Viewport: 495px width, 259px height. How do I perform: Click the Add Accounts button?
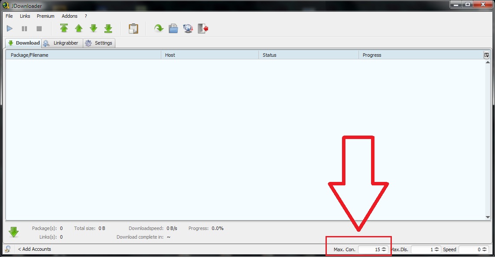click(x=34, y=249)
